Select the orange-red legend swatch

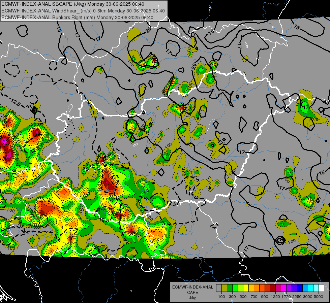[262, 288]
